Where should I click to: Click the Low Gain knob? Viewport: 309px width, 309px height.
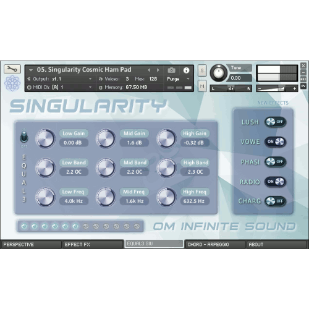(x=45, y=138)
